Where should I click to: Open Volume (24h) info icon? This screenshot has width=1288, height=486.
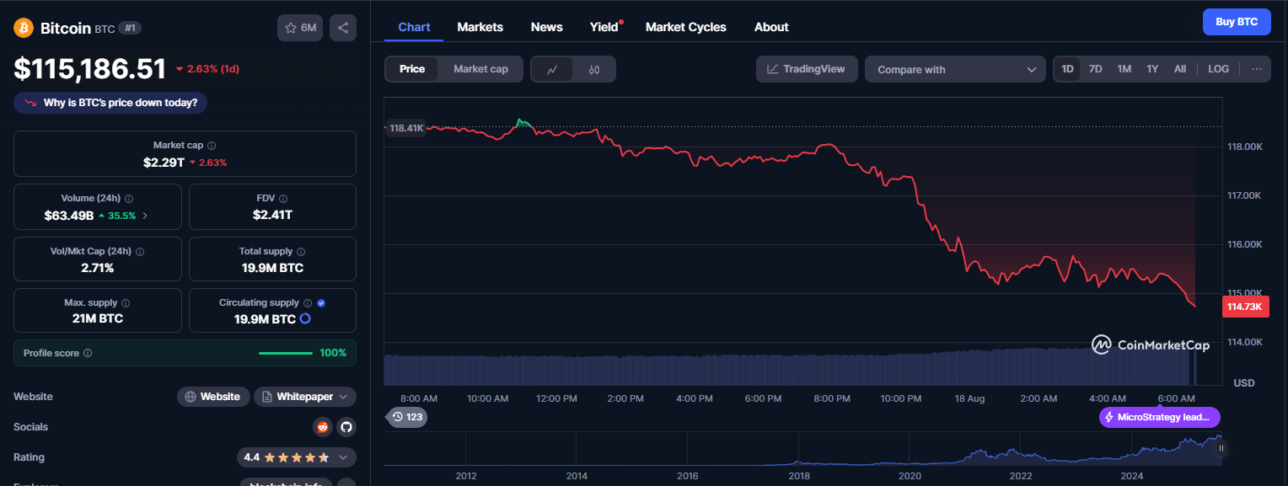pyautogui.click(x=129, y=199)
